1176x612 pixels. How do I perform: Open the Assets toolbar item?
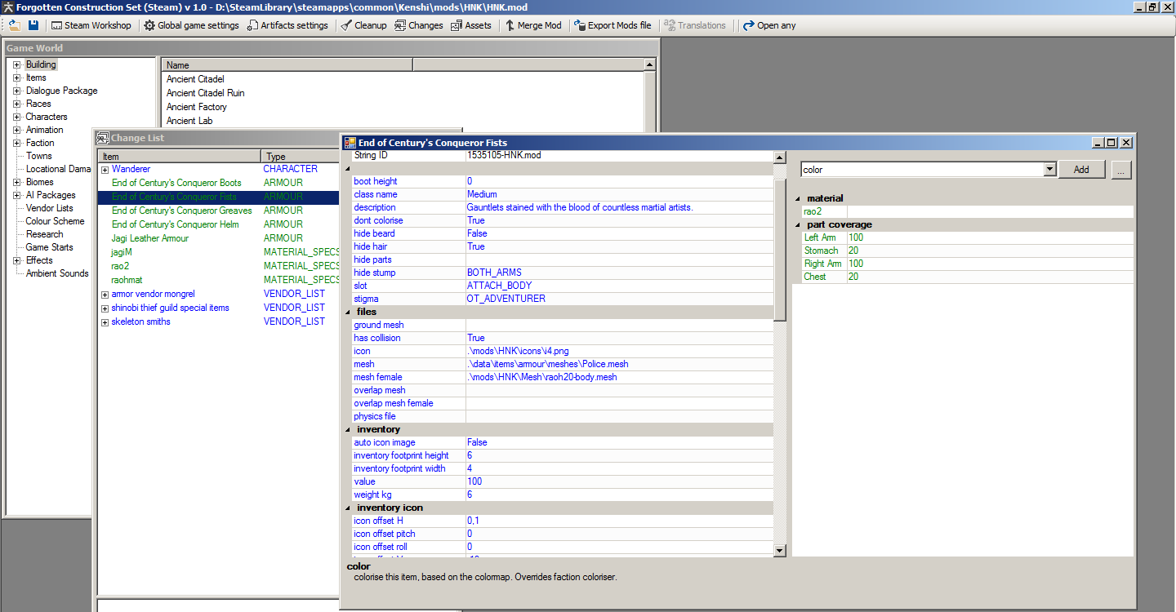click(x=471, y=25)
